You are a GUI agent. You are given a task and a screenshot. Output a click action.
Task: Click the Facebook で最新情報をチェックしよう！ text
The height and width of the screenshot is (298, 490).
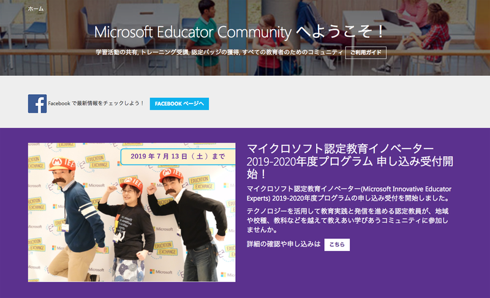(x=96, y=103)
